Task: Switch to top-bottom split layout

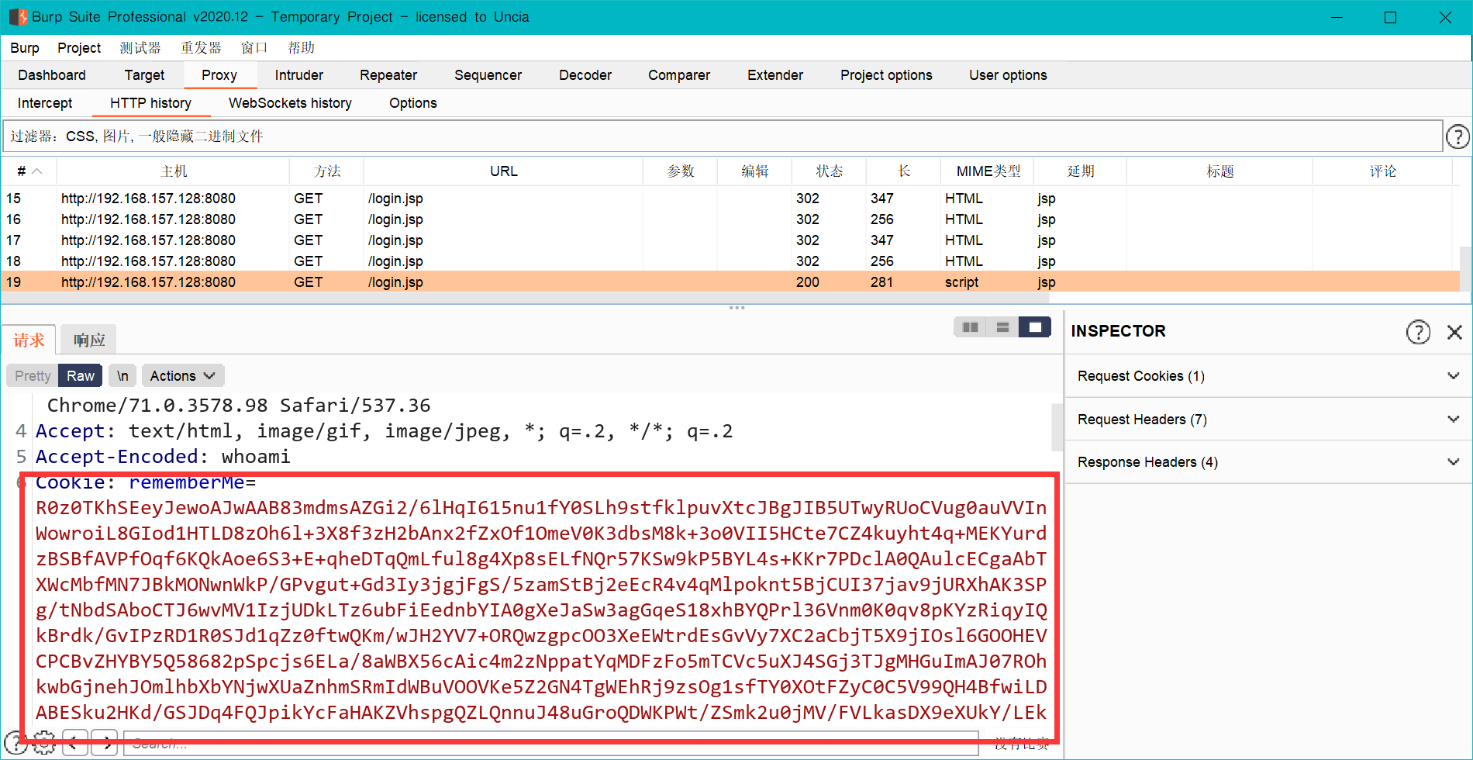Action: (x=1002, y=327)
